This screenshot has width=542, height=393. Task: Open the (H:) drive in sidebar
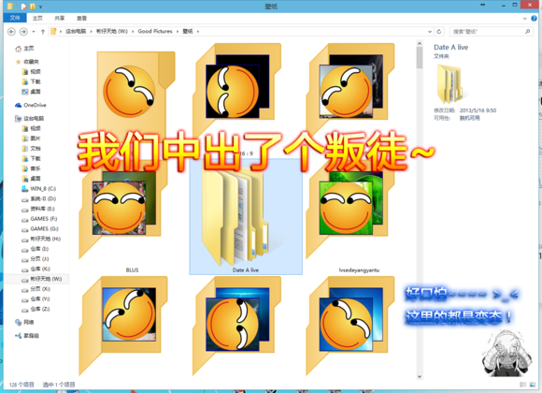[41, 239]
